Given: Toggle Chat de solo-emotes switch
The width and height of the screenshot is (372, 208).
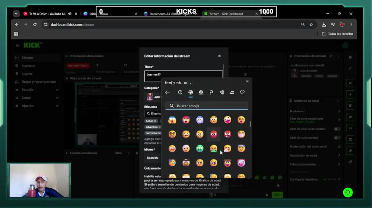Looking at the screenshot, I should point(337,138).
